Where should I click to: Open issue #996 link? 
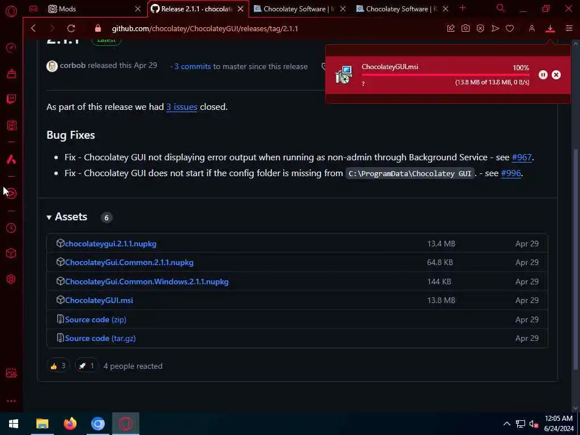[x=510, y=173]
